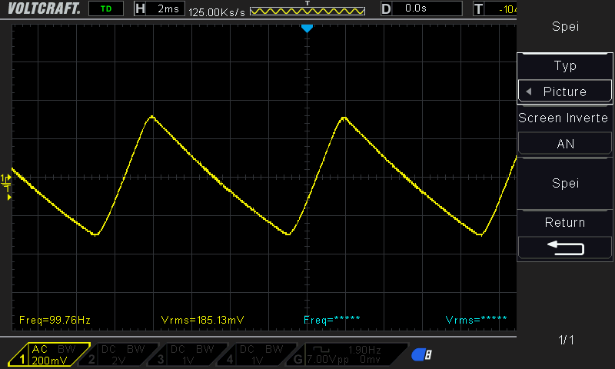Toggle Screen Inverted AN setting
The width and height of the screenshot is (615, 369).
[x=565, y=144]
